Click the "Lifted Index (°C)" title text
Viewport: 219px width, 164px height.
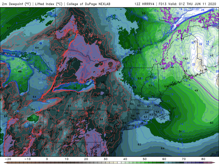pyautogui.click(x=49, y=4)
